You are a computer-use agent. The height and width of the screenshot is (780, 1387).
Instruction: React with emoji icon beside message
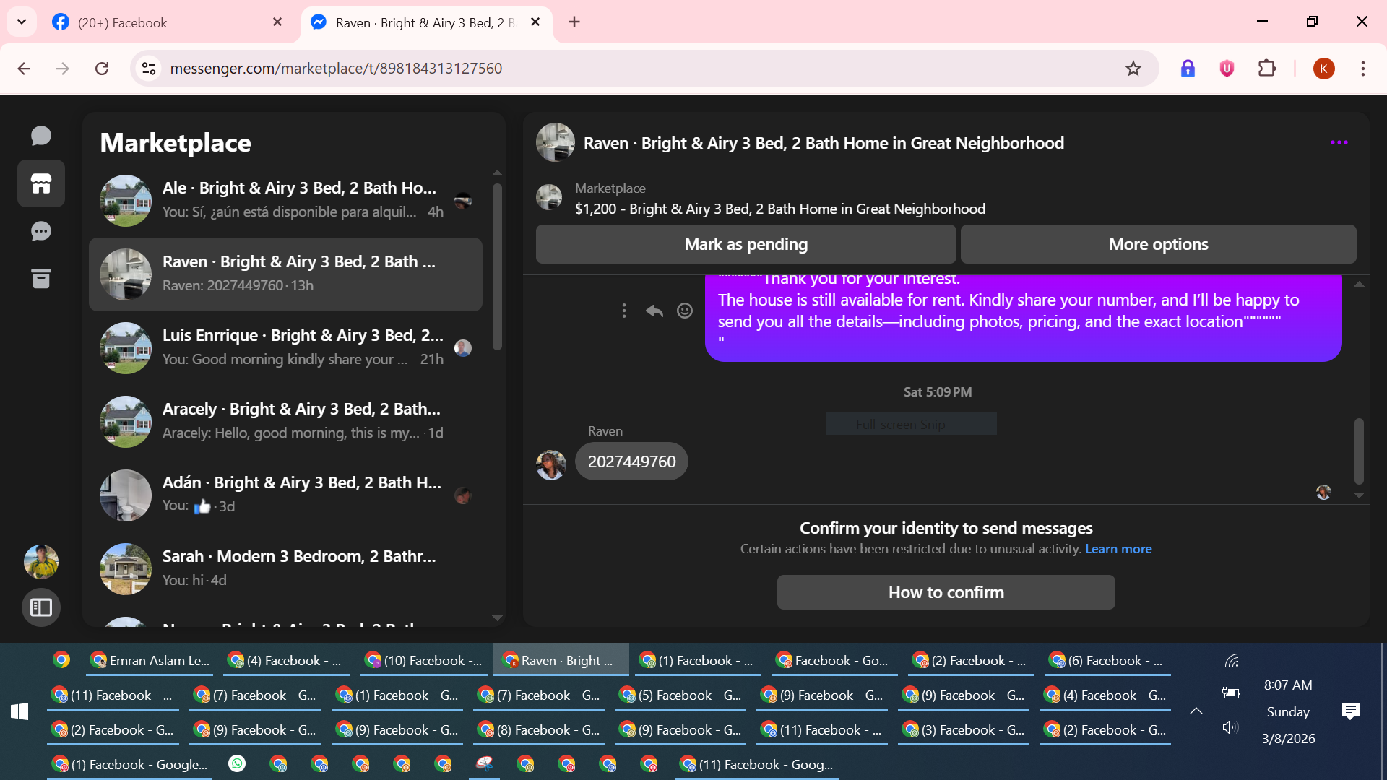(x=685, y=311)
